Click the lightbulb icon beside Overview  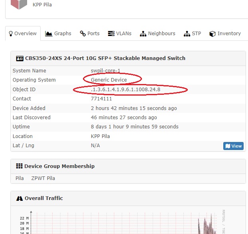11,34
